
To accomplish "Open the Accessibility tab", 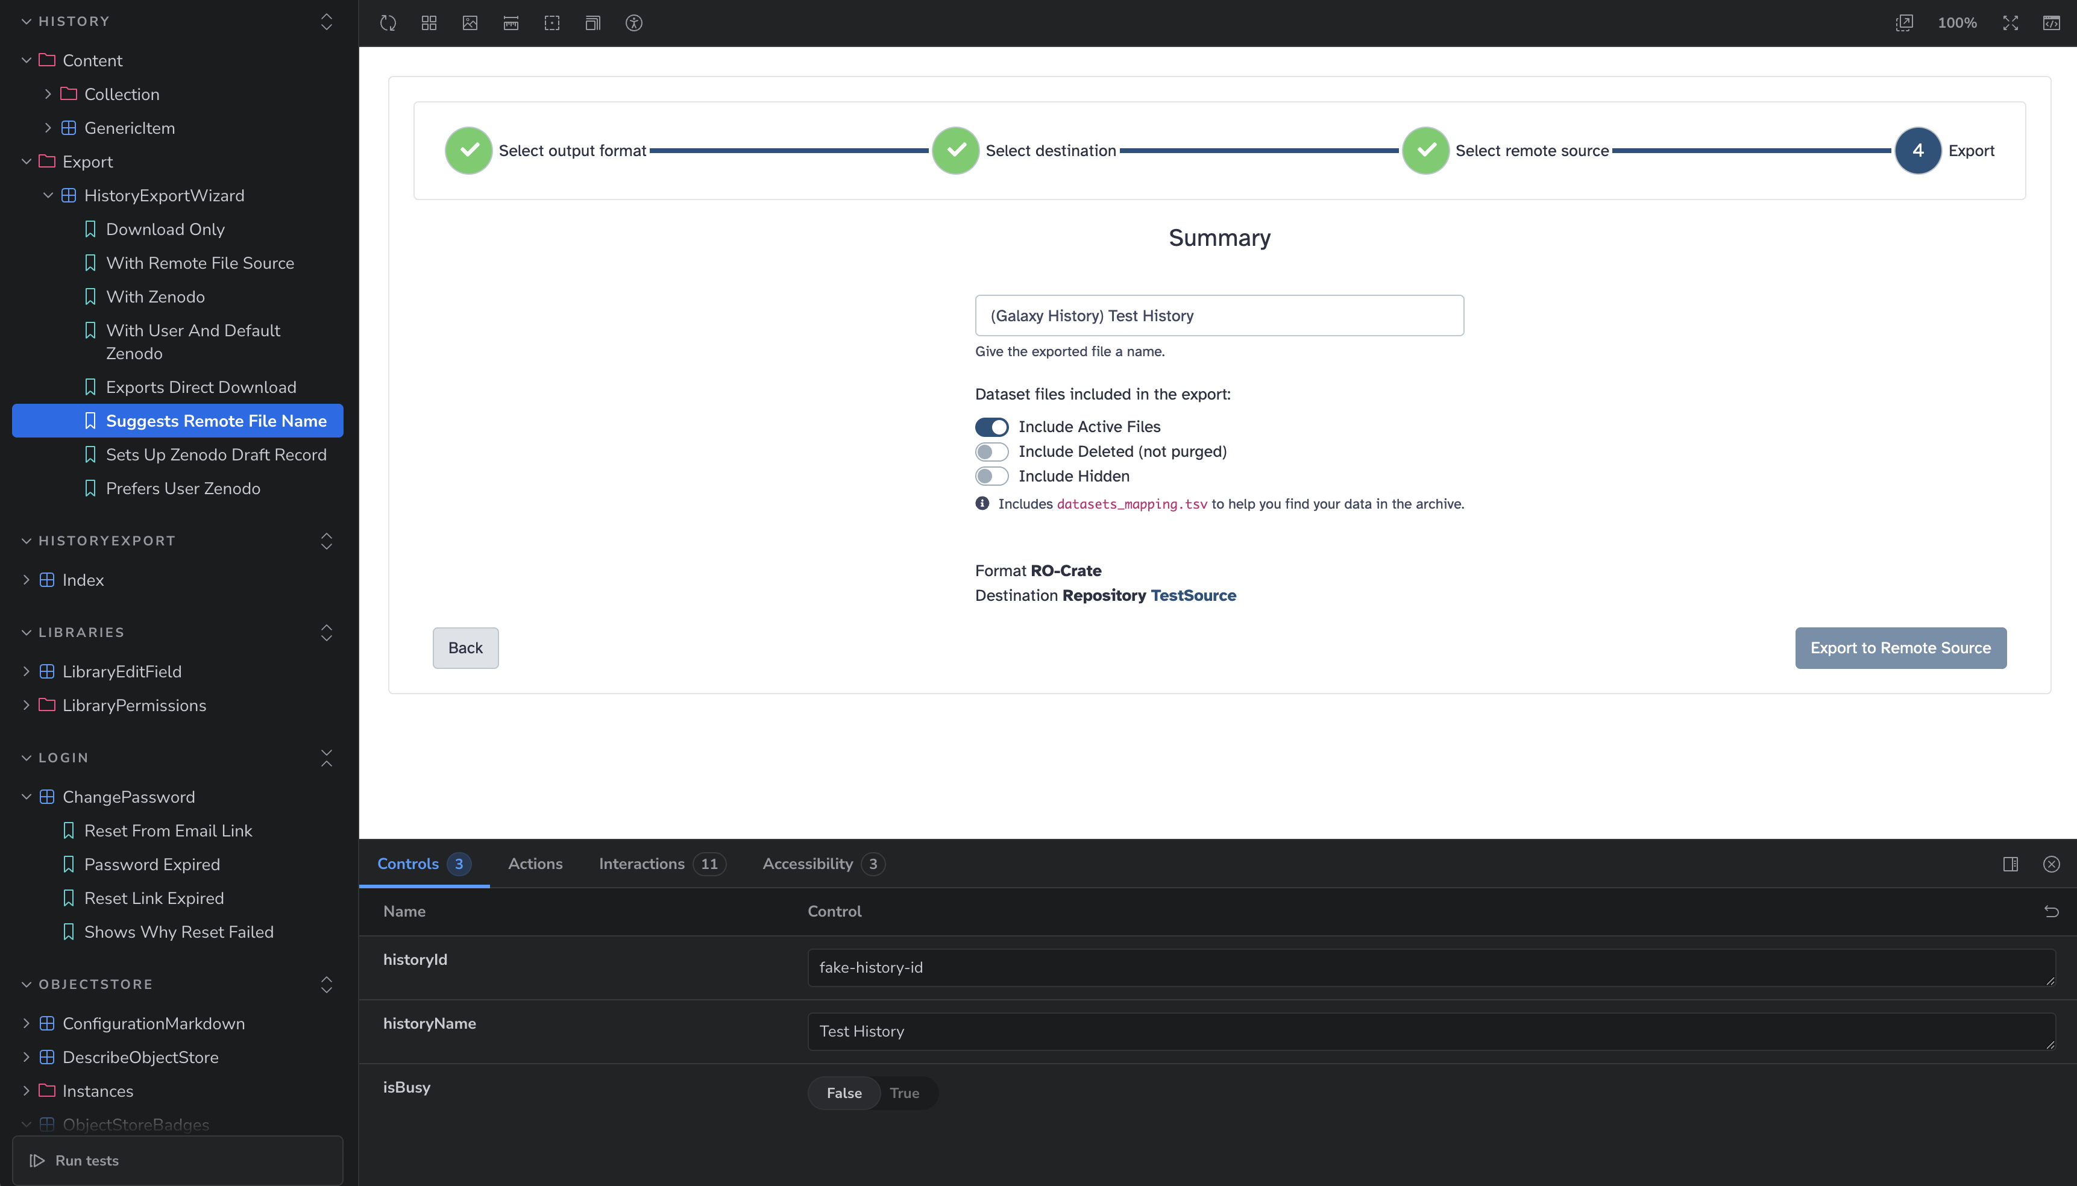I will click(x=823, y=864).
